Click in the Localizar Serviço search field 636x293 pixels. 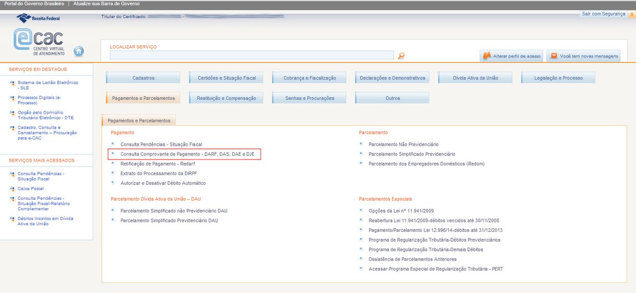pyautogui.click(x=252, y=55)
